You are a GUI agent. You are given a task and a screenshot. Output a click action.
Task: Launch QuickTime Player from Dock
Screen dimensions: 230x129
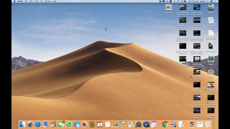click(x=146, y=124)
